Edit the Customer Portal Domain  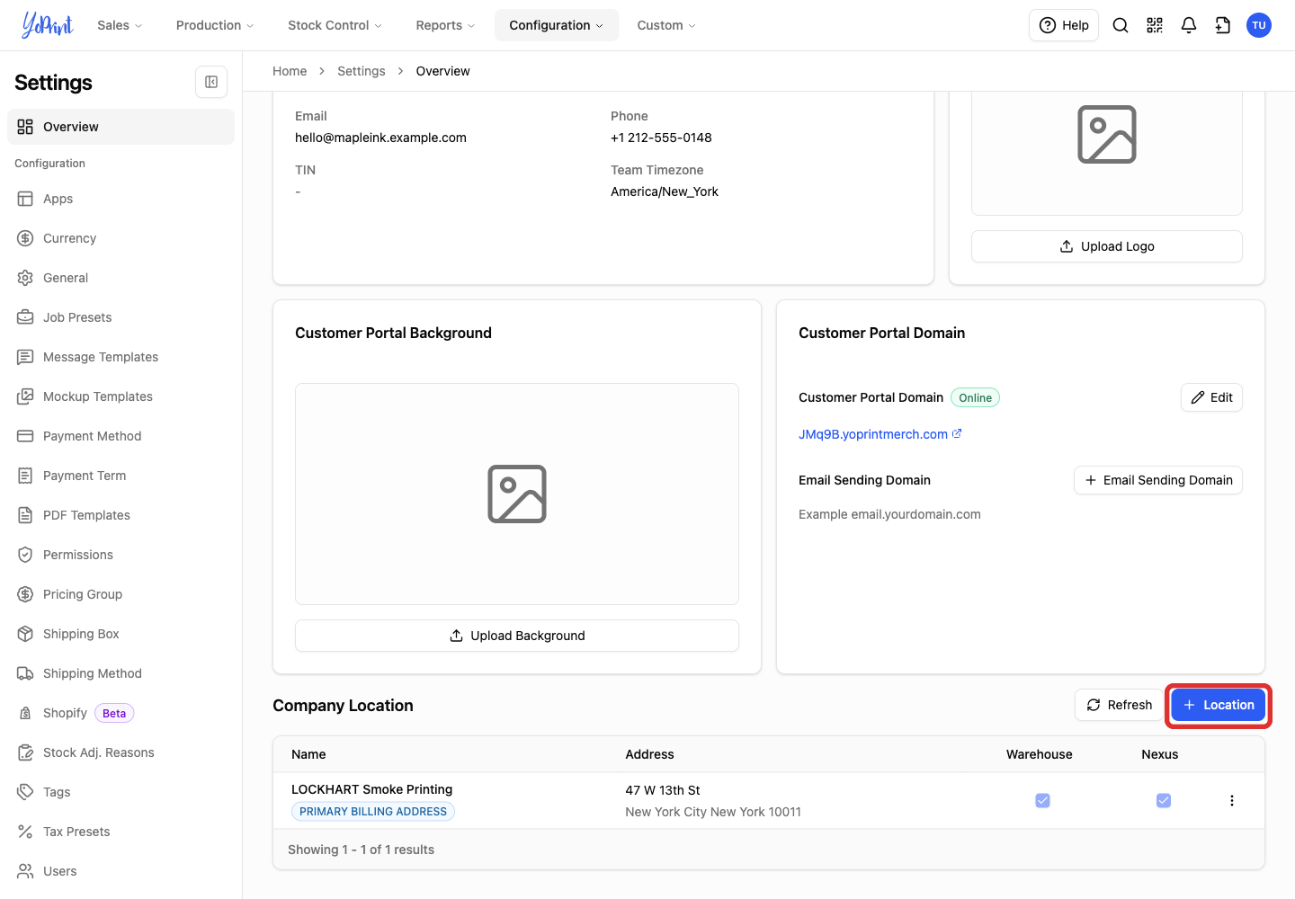pos(1211,397)
